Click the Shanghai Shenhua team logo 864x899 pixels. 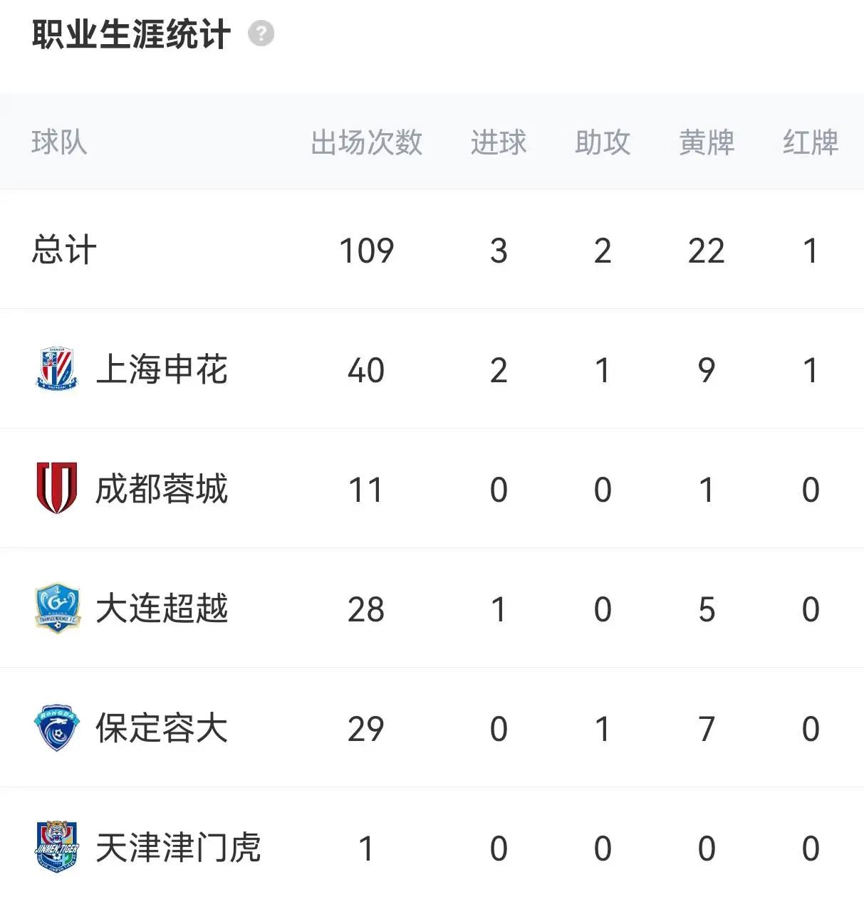coord(56,369)
